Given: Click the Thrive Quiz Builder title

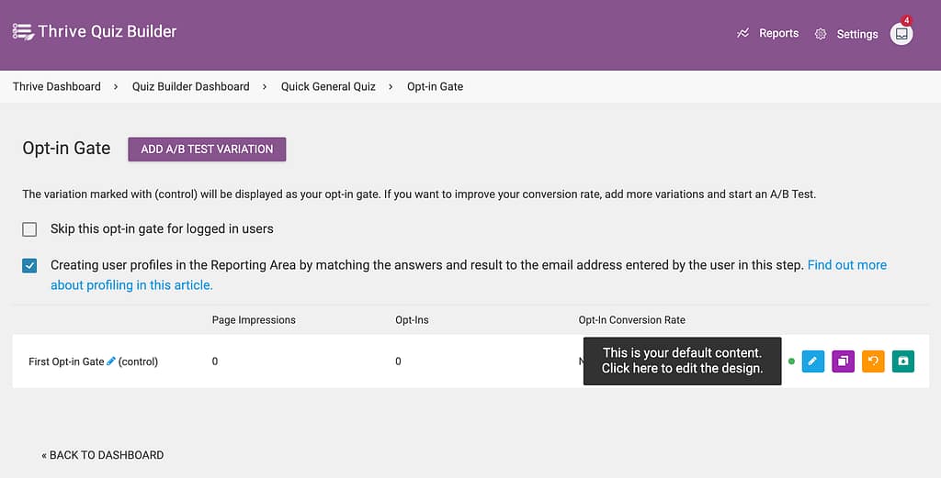Looking at the screenshot, I should (108, 31).
